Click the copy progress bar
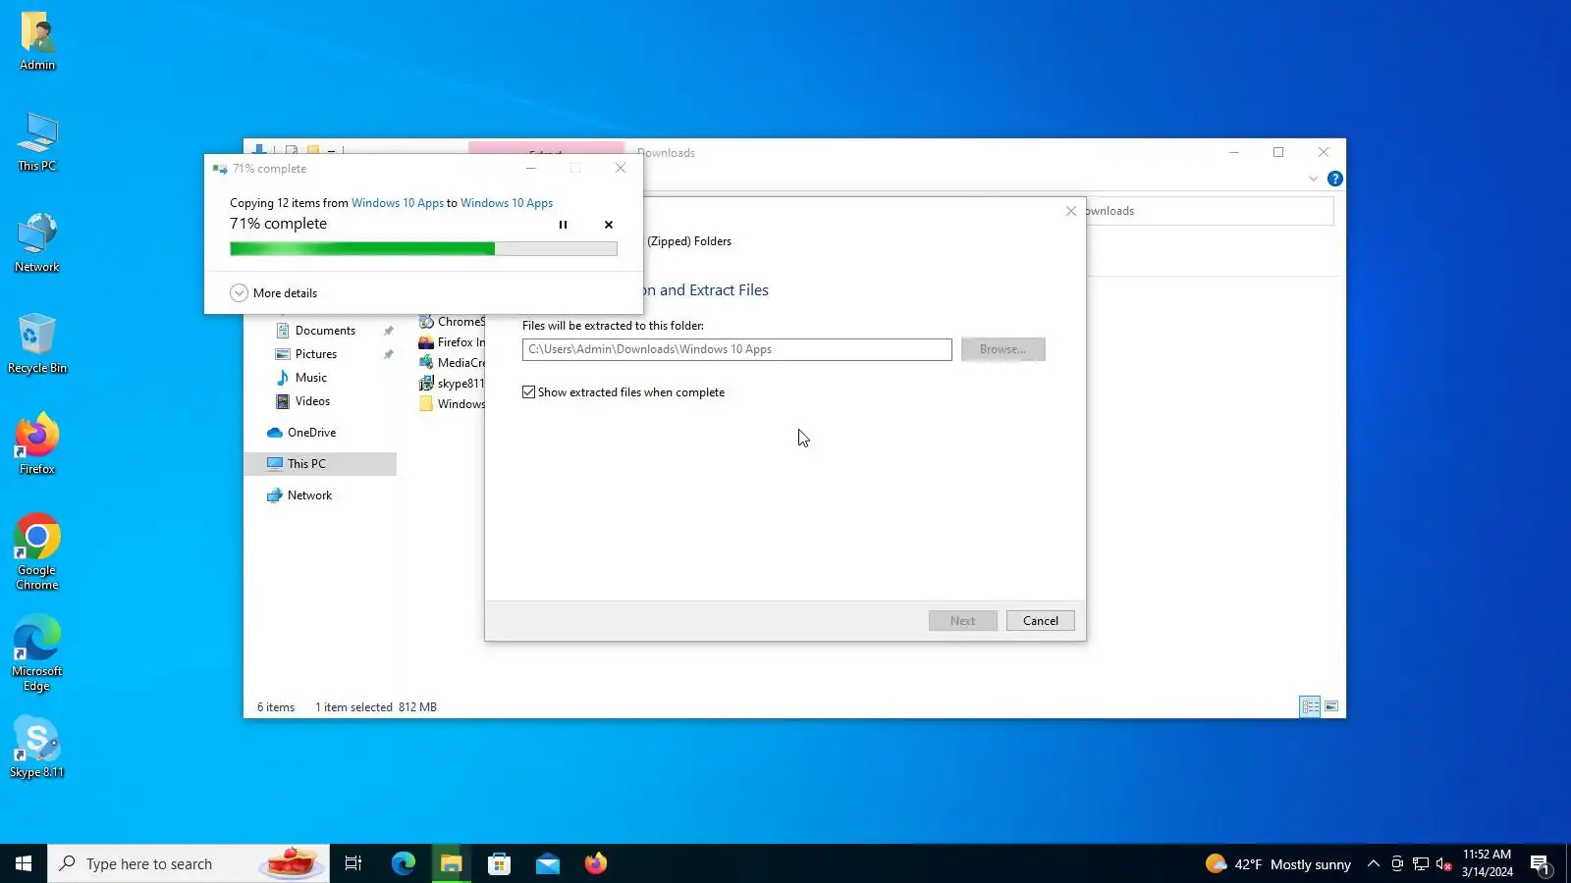The image size is (1571, 883). [423, 249]
